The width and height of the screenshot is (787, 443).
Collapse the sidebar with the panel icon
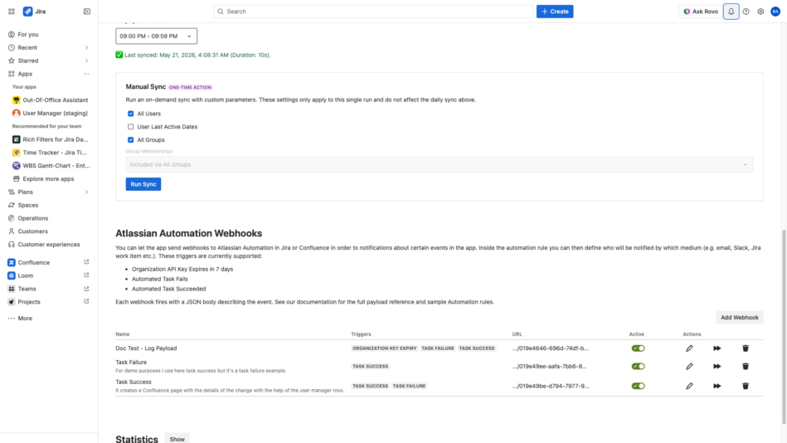[x=87, y=11]
